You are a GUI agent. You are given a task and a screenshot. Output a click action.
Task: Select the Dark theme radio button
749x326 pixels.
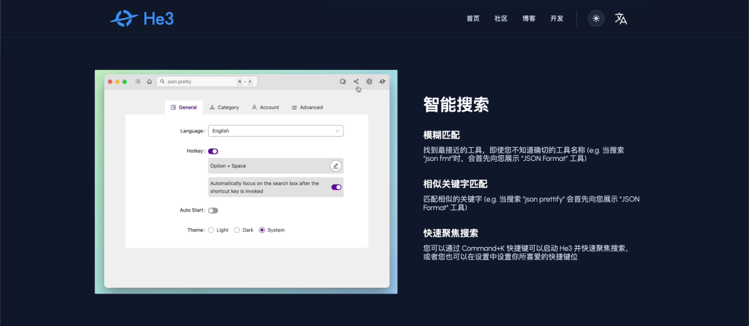pos(236,230)
